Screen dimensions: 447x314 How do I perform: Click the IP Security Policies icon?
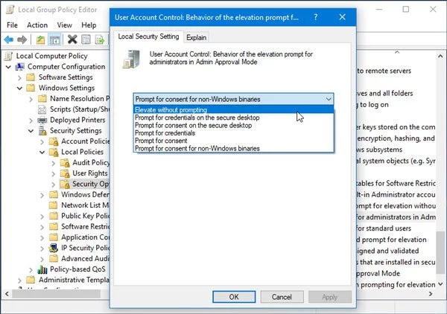click(53, 248)
